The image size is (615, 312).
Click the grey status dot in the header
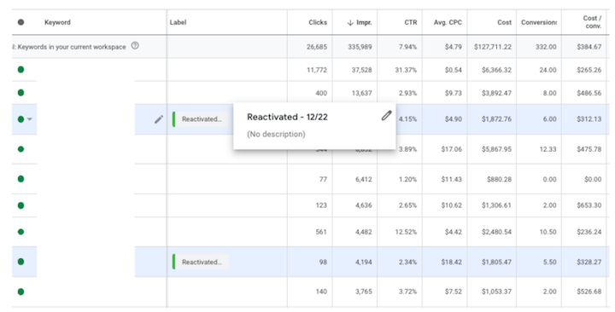click(x=20, y=22)
